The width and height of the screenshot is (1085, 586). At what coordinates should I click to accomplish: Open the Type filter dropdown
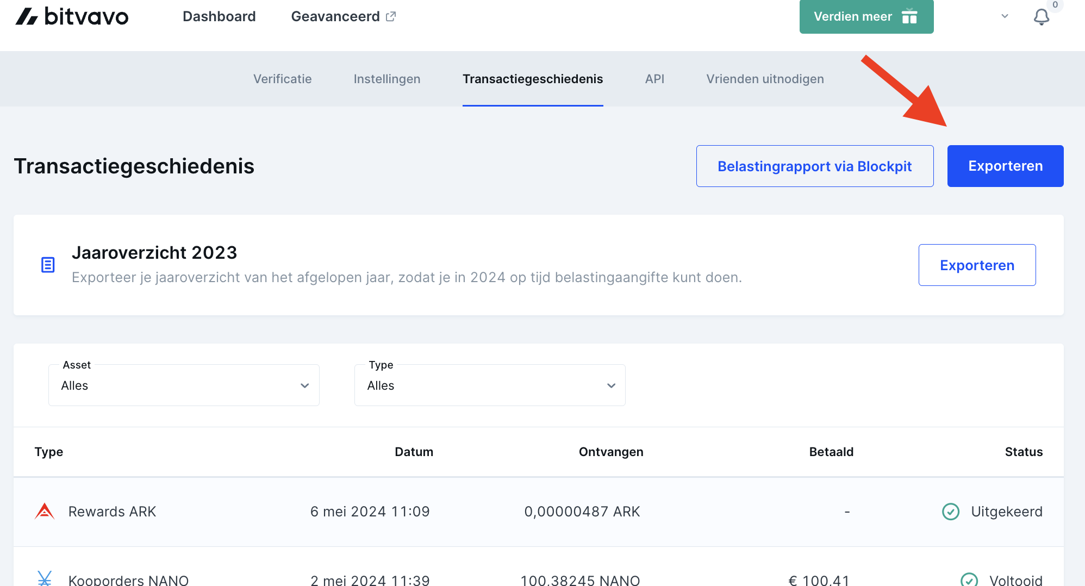[x=489, y=385]
